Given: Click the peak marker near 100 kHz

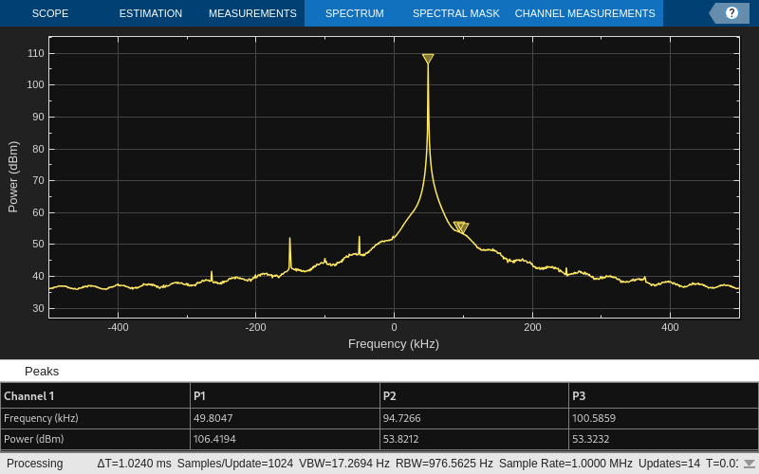Looking at the screenshot, I should click(463, 228).
